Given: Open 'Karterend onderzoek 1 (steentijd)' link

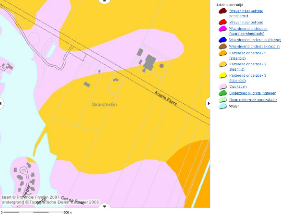Looking at the screenshot, I should click(x=247, y=56).
